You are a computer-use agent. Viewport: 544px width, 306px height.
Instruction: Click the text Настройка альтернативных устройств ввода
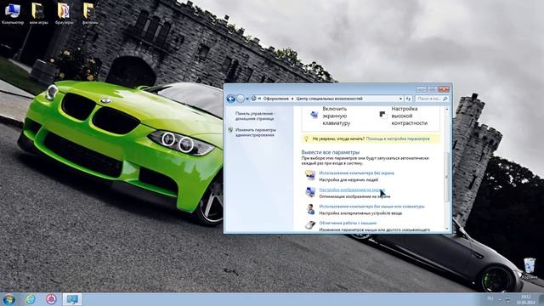[x=360, y=213]
